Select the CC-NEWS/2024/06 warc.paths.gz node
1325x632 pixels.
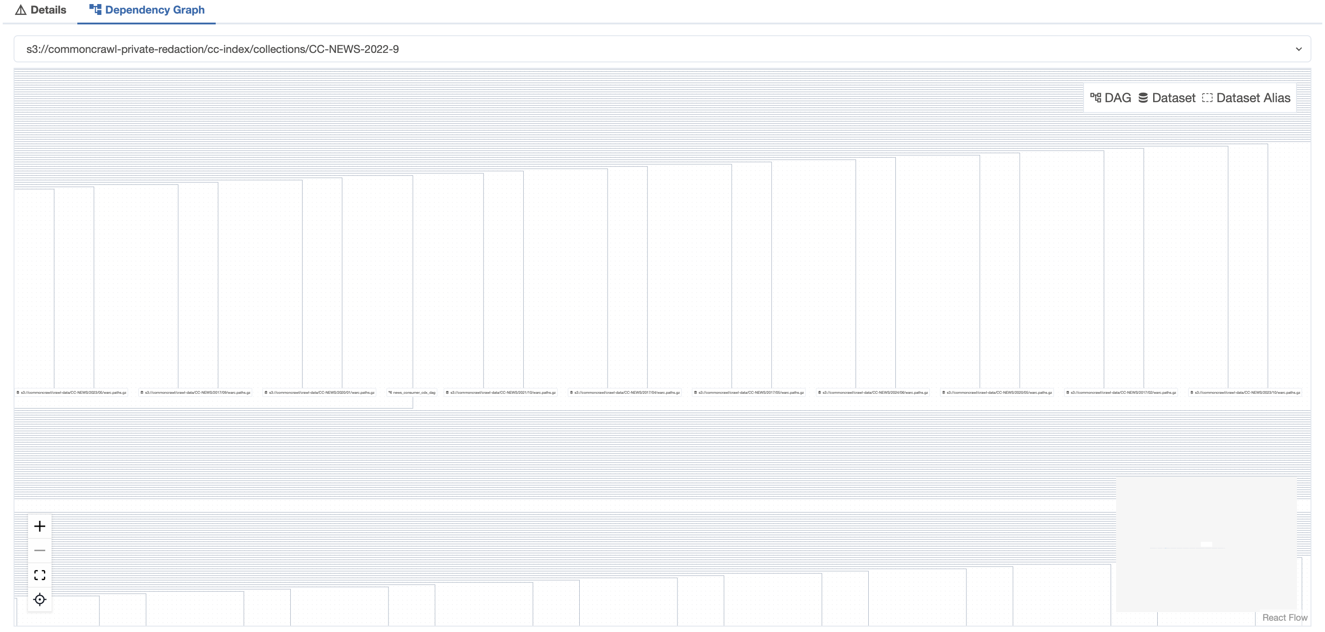tap(873, 392)
